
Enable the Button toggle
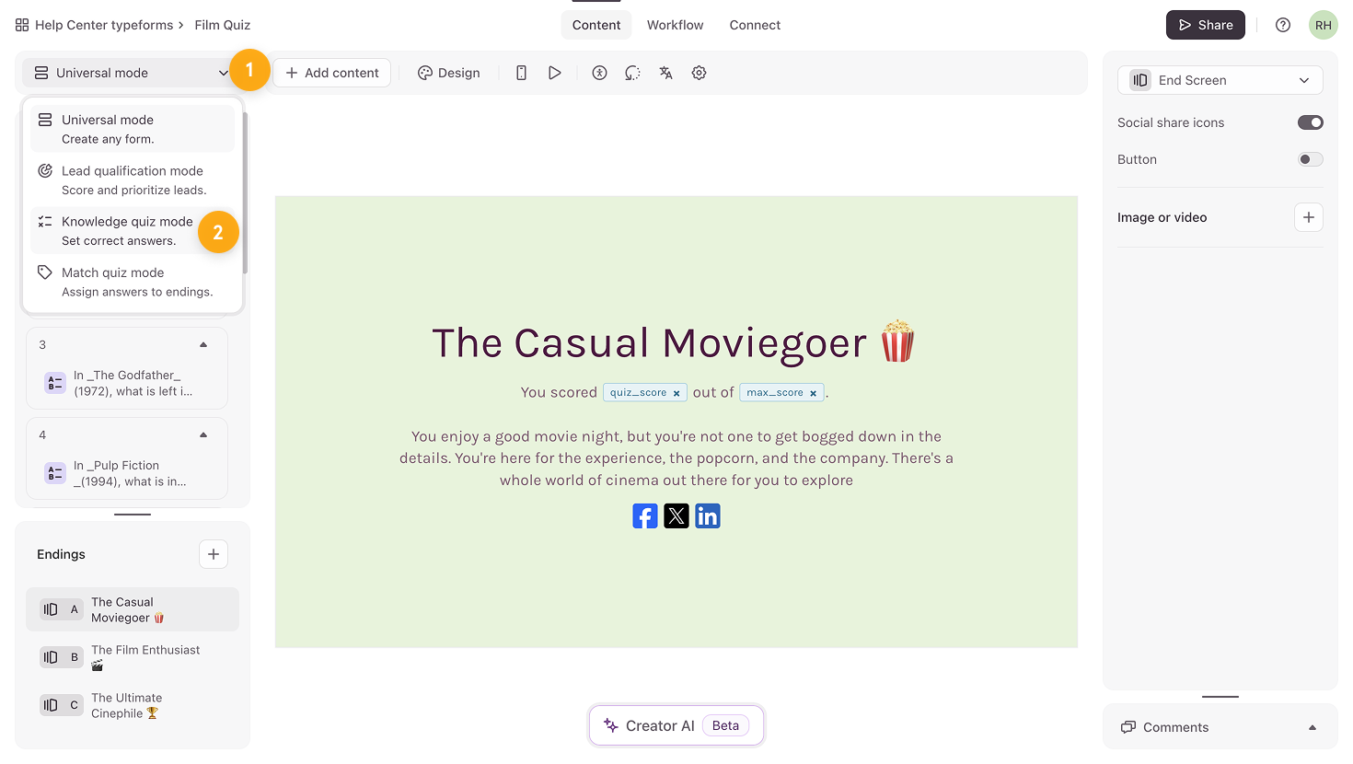click(x=1310, y=159)
